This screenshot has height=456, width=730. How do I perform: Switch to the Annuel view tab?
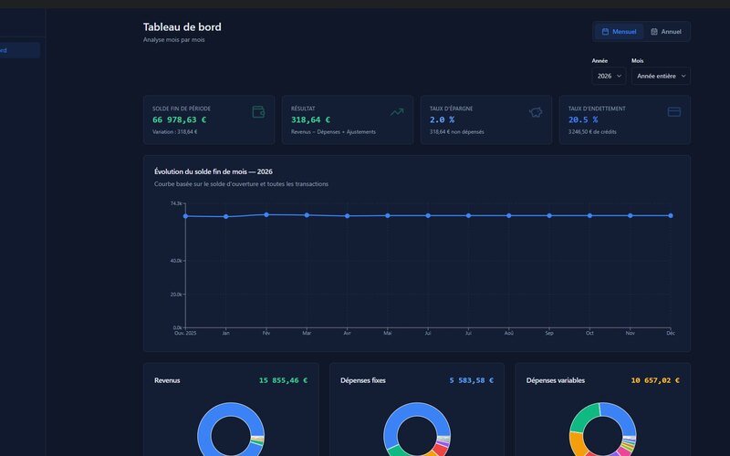coord(666,32)
